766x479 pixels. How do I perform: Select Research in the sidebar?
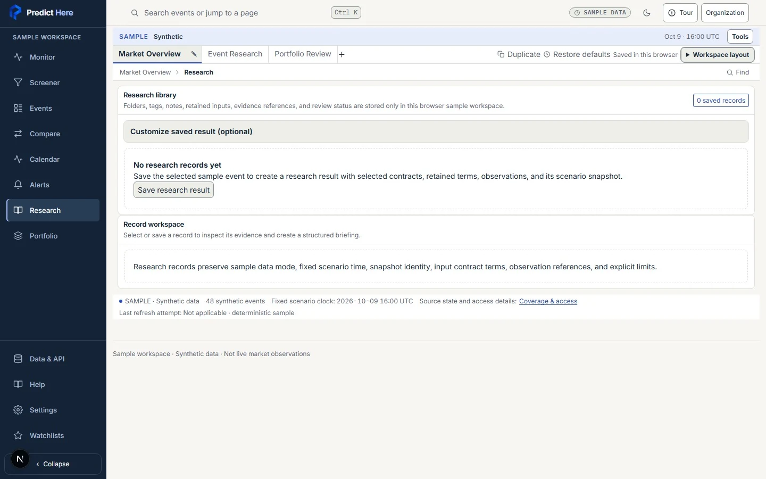[x=53, y=210]
